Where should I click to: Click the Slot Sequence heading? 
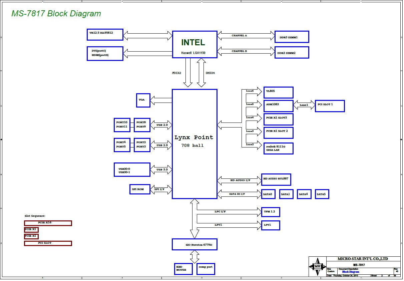click(35, 216)
